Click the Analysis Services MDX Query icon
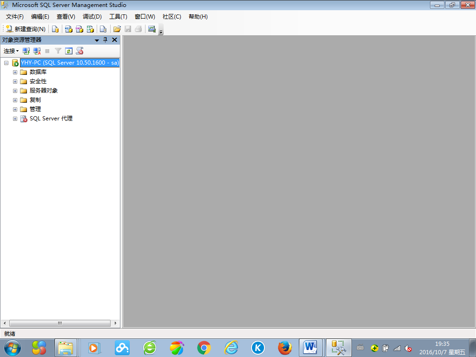The image size is (476, 357). [x=69, y=29]
